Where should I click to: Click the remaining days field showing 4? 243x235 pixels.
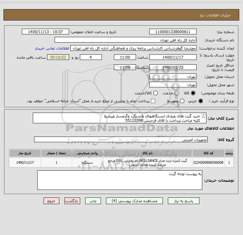[91, 57]
